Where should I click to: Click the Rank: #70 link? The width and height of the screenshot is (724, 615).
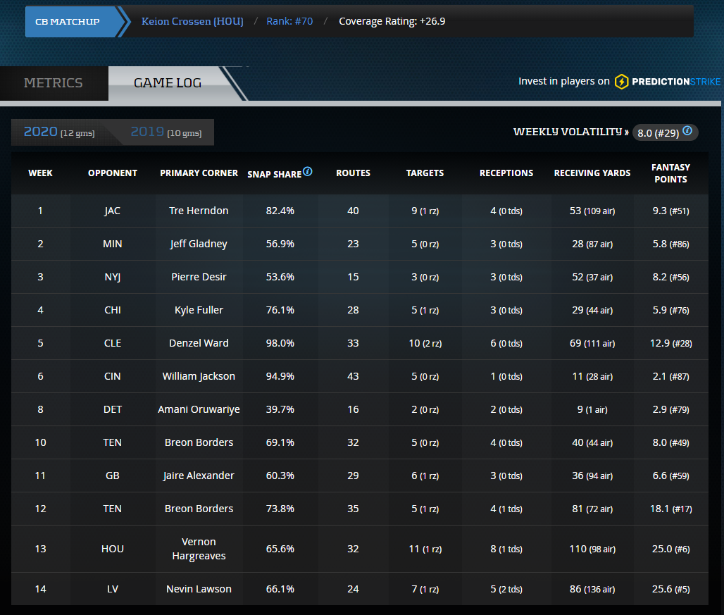point(289,22)
